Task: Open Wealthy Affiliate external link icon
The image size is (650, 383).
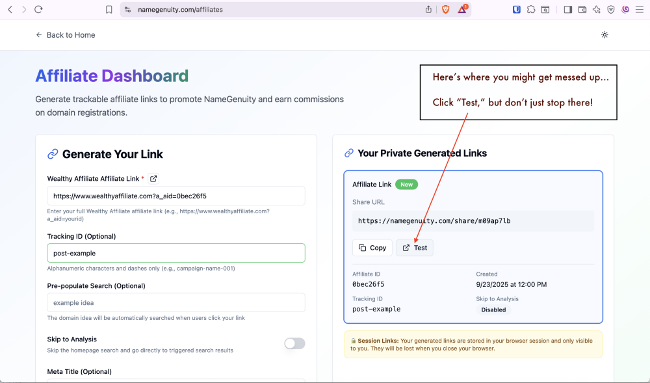Action: (153, 179)
